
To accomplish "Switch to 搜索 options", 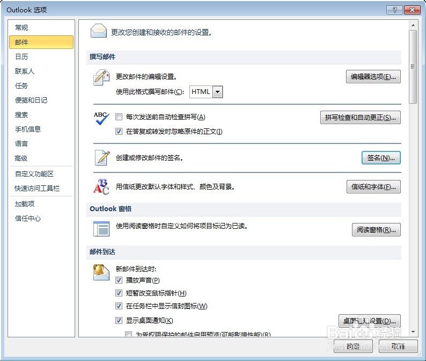I will click(x=41, y=115).
